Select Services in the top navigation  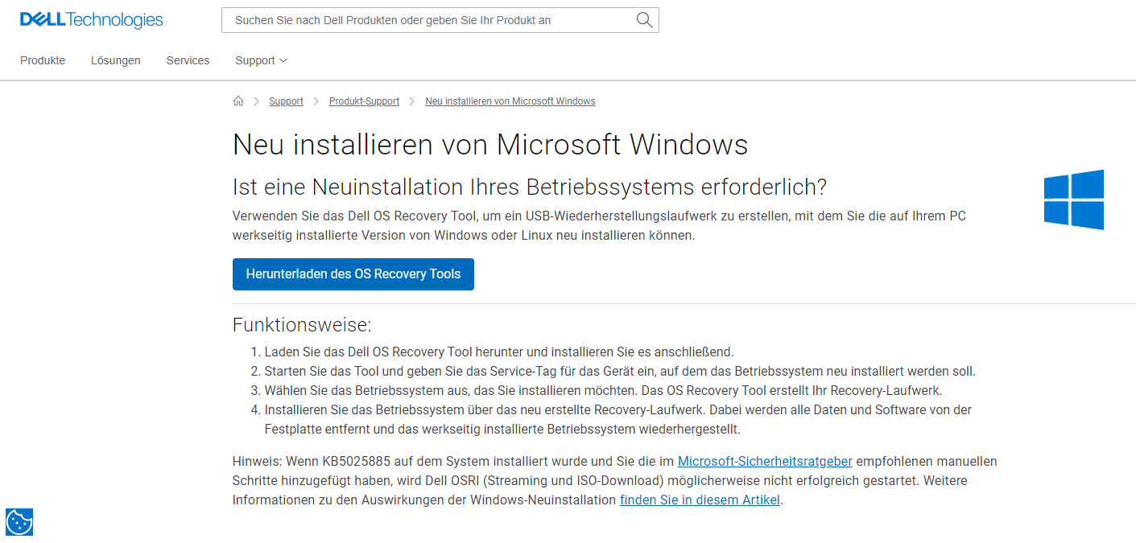(188, 60)
